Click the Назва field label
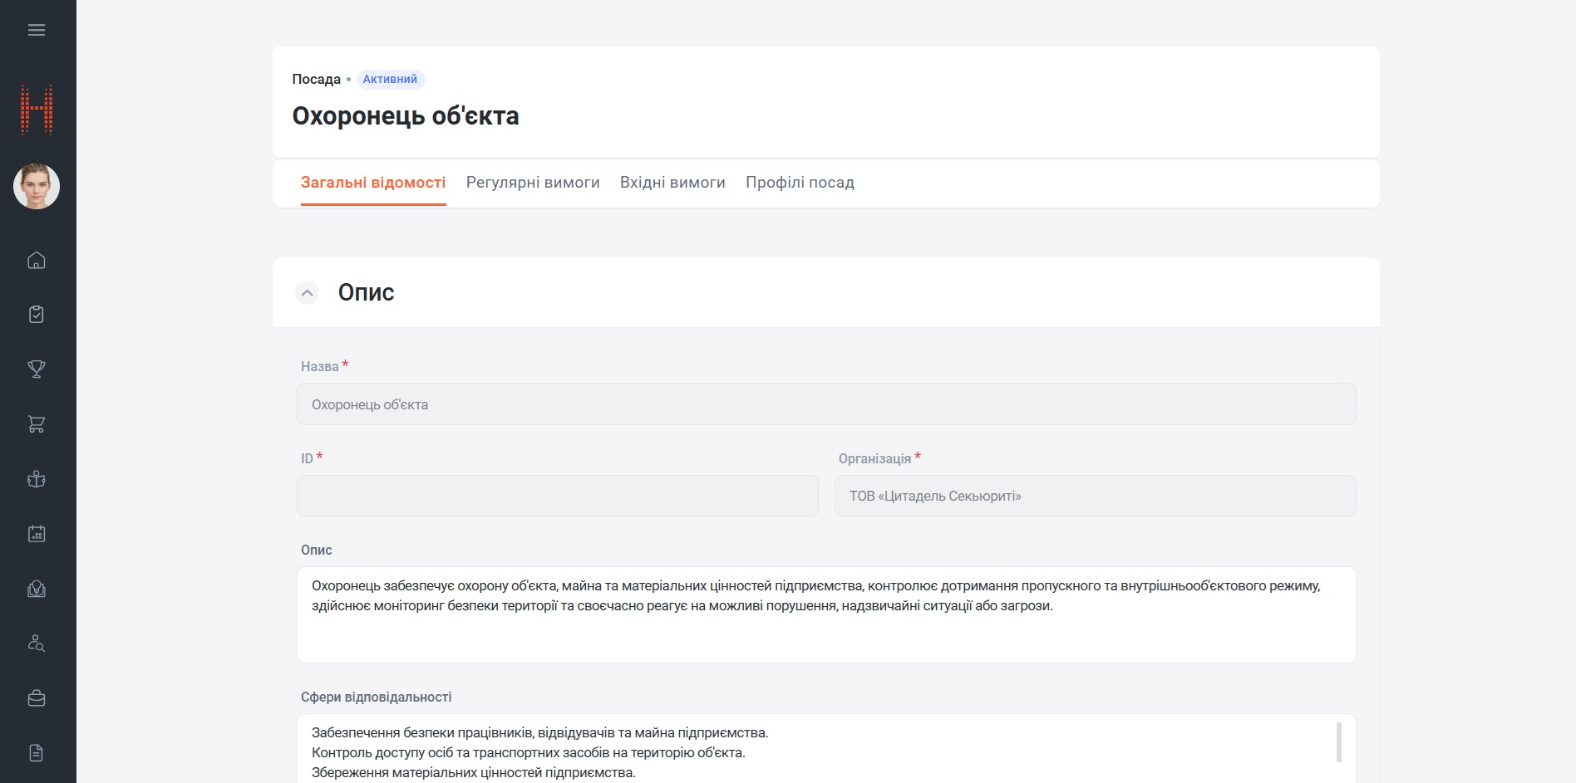 [319, 366]
